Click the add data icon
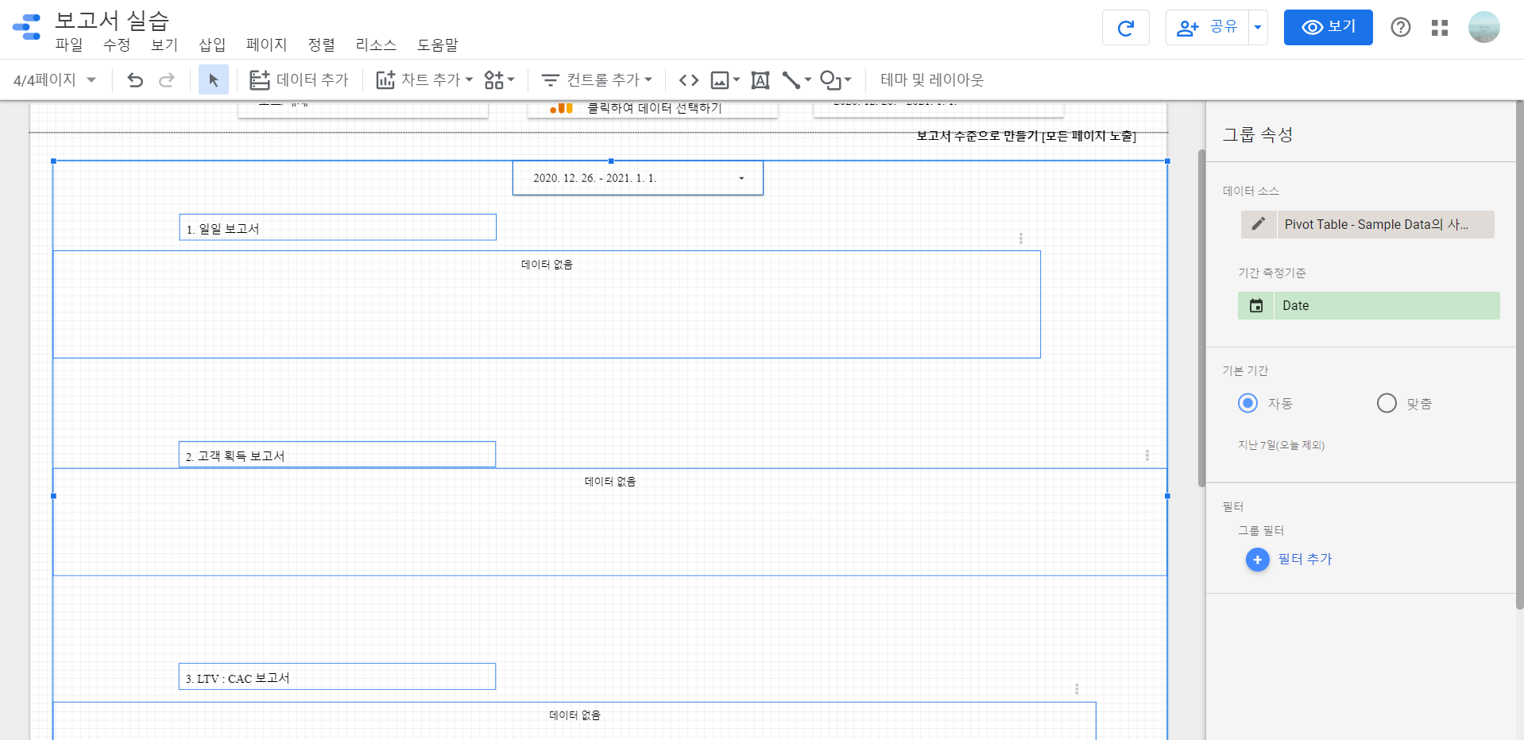 pos(260,79)
